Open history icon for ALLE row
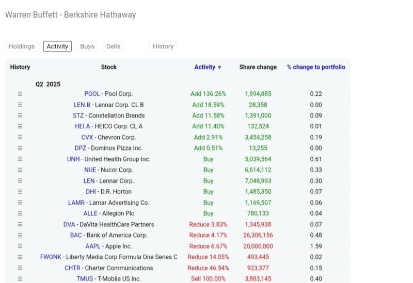The width and height of the screenshot is (413, 283). 20,213
